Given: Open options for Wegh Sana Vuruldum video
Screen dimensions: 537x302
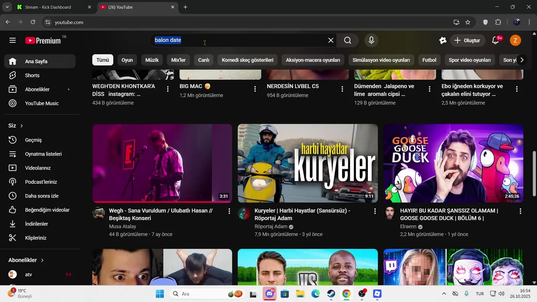Looking at the screenshot, I should (x=229, y=211).
